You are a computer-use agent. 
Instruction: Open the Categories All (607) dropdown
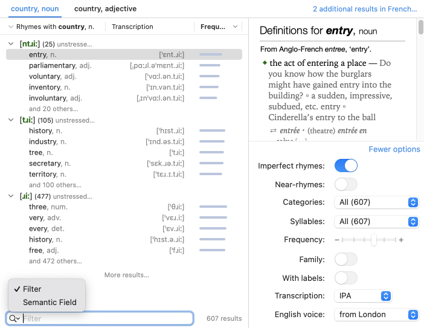(376, 202)
